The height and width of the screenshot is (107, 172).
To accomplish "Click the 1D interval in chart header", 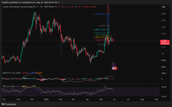I will pyautogui.click(x=41, y=7).
